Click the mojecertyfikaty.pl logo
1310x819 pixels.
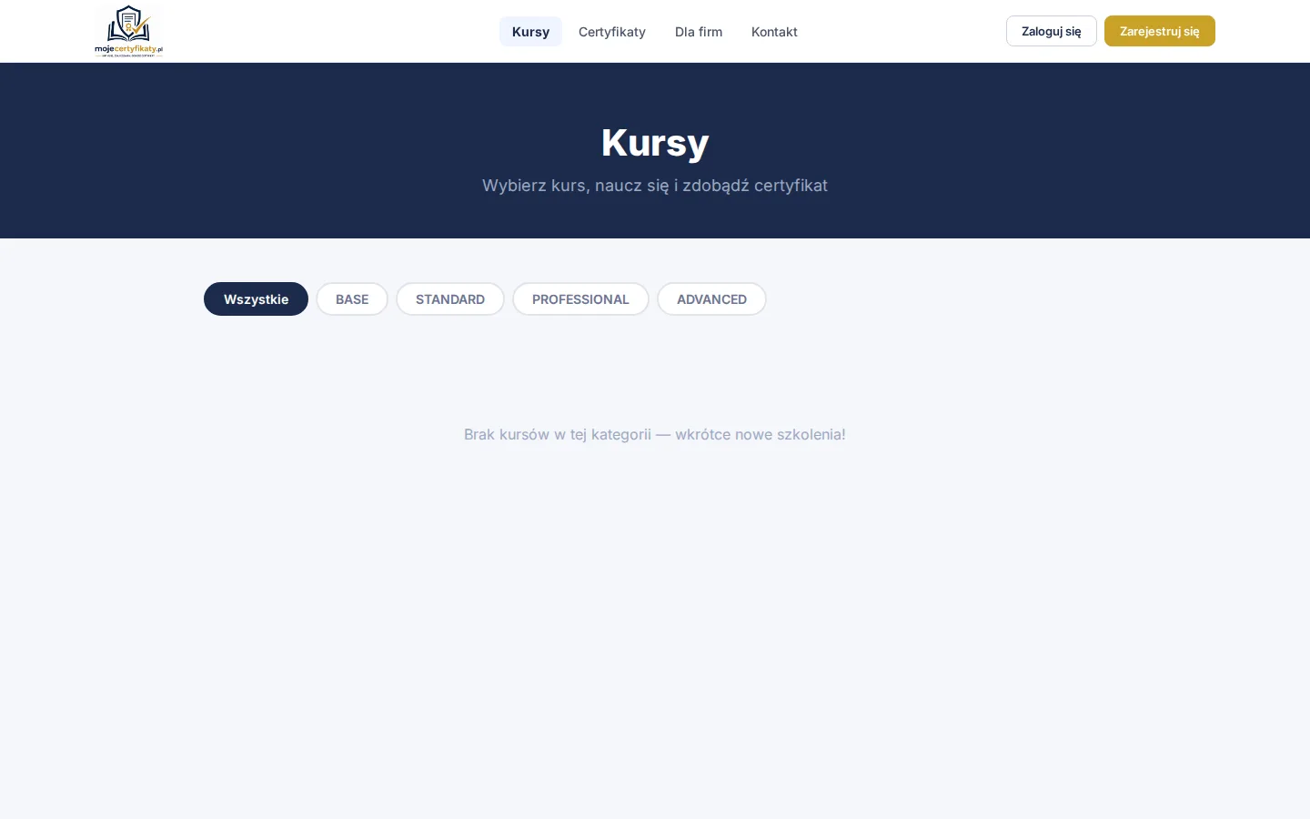[x=128, y=31]
